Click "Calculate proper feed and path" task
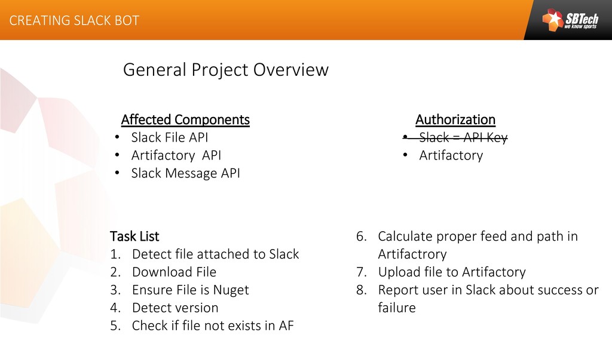The width and height of the screenshot is (612, 344). point(478,236)
